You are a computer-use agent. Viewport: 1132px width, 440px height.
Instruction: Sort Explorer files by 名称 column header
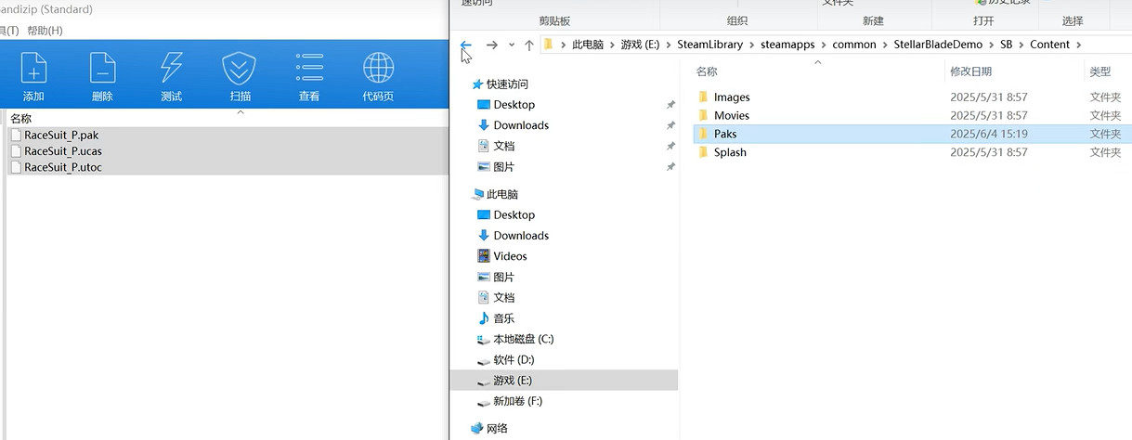(x=707, y=71)
